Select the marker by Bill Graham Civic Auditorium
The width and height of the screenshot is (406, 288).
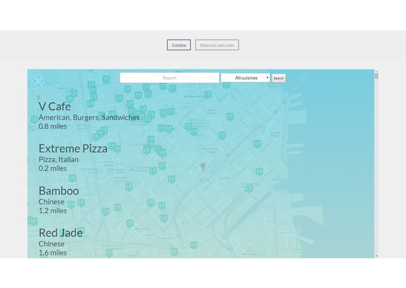tap(129, 187)
